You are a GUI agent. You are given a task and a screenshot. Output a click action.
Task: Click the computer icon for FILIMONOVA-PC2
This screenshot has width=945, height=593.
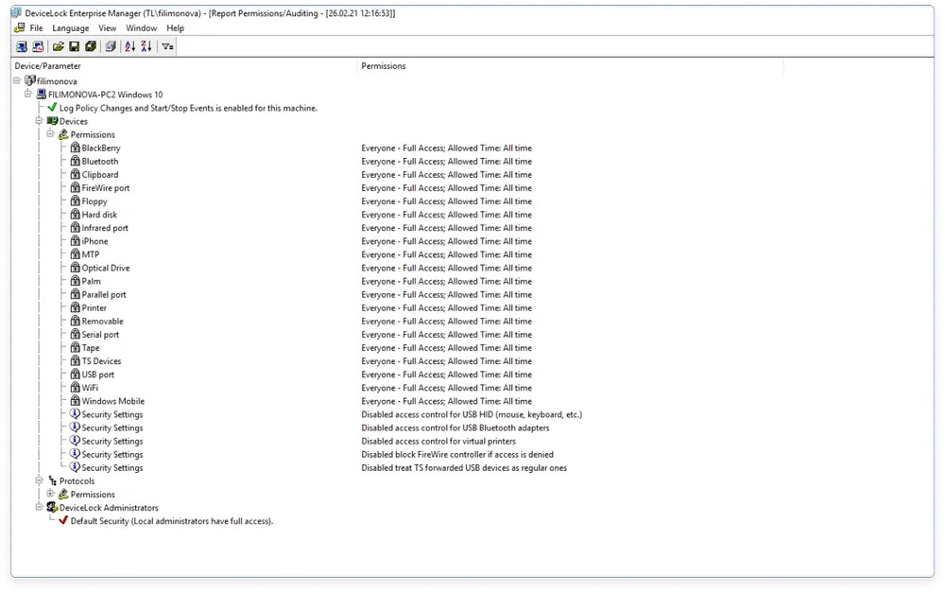[x=41, y=95]
